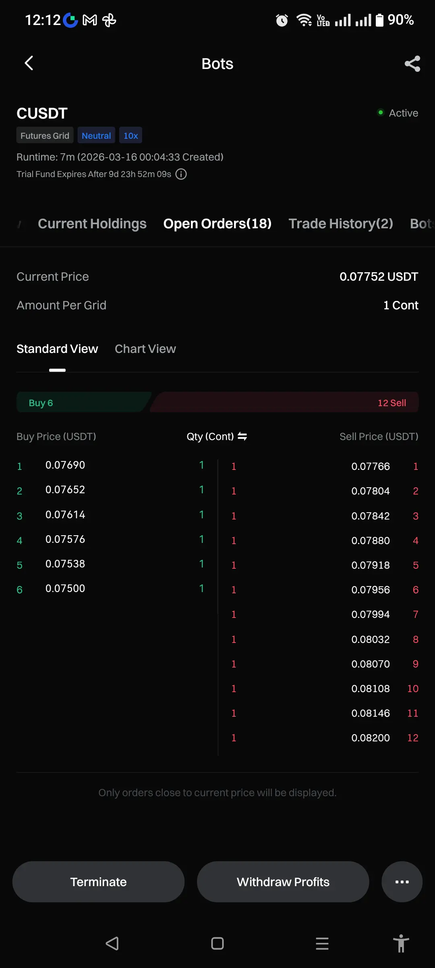The height and width of the screenshot is (968, 435).
Task: Tap the share icon
Action: pyautogui.click(x=412, y=64)
